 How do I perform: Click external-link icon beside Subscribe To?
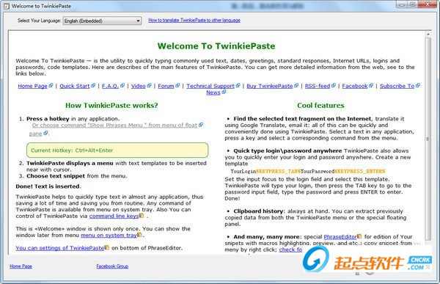pyautogui.click(x=418, y=85)
